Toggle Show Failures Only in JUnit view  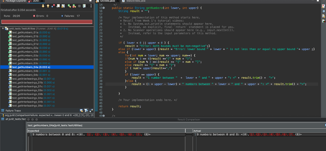coord(53,6)
